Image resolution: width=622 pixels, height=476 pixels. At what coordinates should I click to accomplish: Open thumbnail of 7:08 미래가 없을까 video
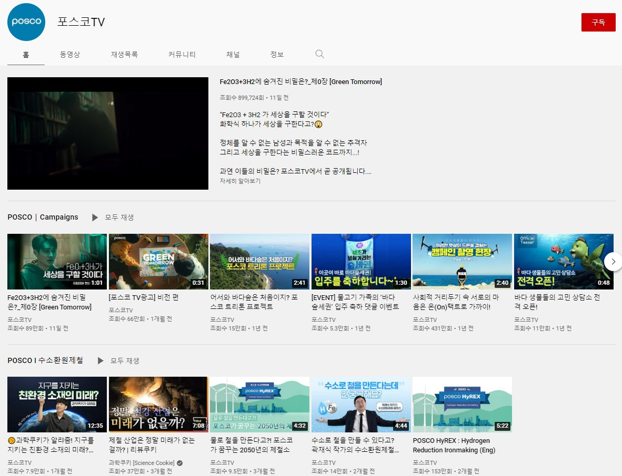pos(158,405)
